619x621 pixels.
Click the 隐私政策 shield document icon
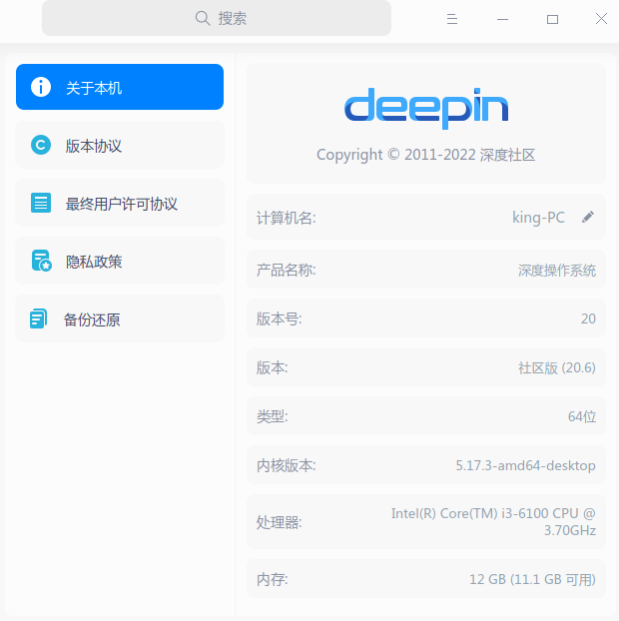(42, 261)
